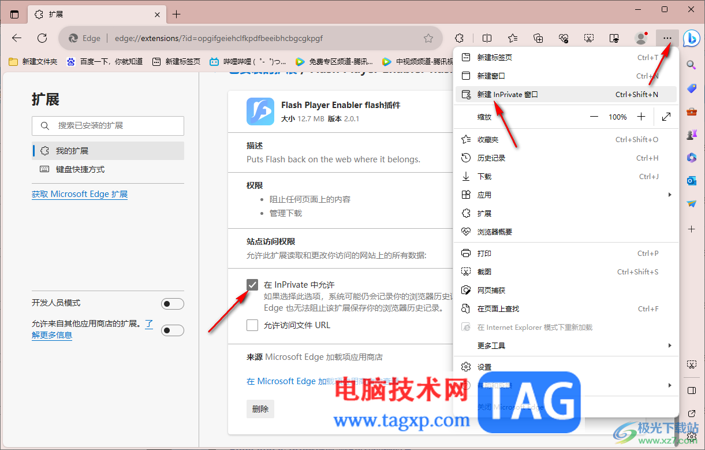This screenshot has width=705, height=450.
Task: Close the 扩展 tab
Action: (x=158, y=14)
